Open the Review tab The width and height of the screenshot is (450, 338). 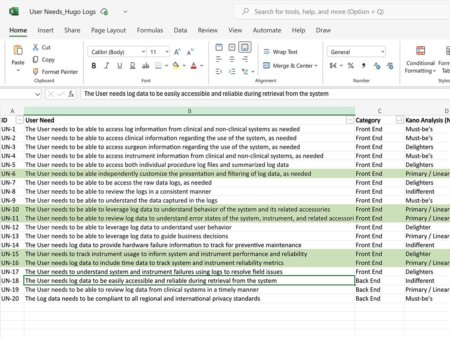pos(208,30)
